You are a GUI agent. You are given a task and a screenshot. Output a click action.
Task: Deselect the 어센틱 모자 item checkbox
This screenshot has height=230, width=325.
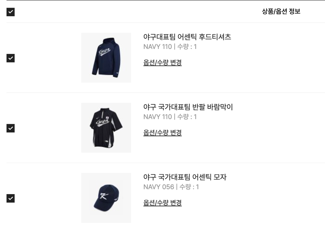(x=10, y=198)
